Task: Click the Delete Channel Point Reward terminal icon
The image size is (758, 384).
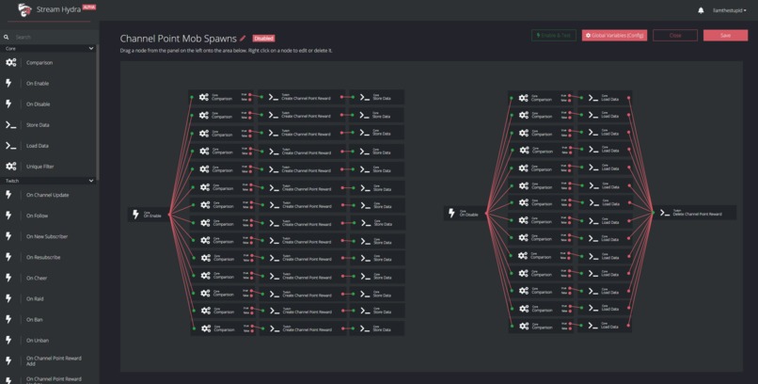Action: pos(665,213)
